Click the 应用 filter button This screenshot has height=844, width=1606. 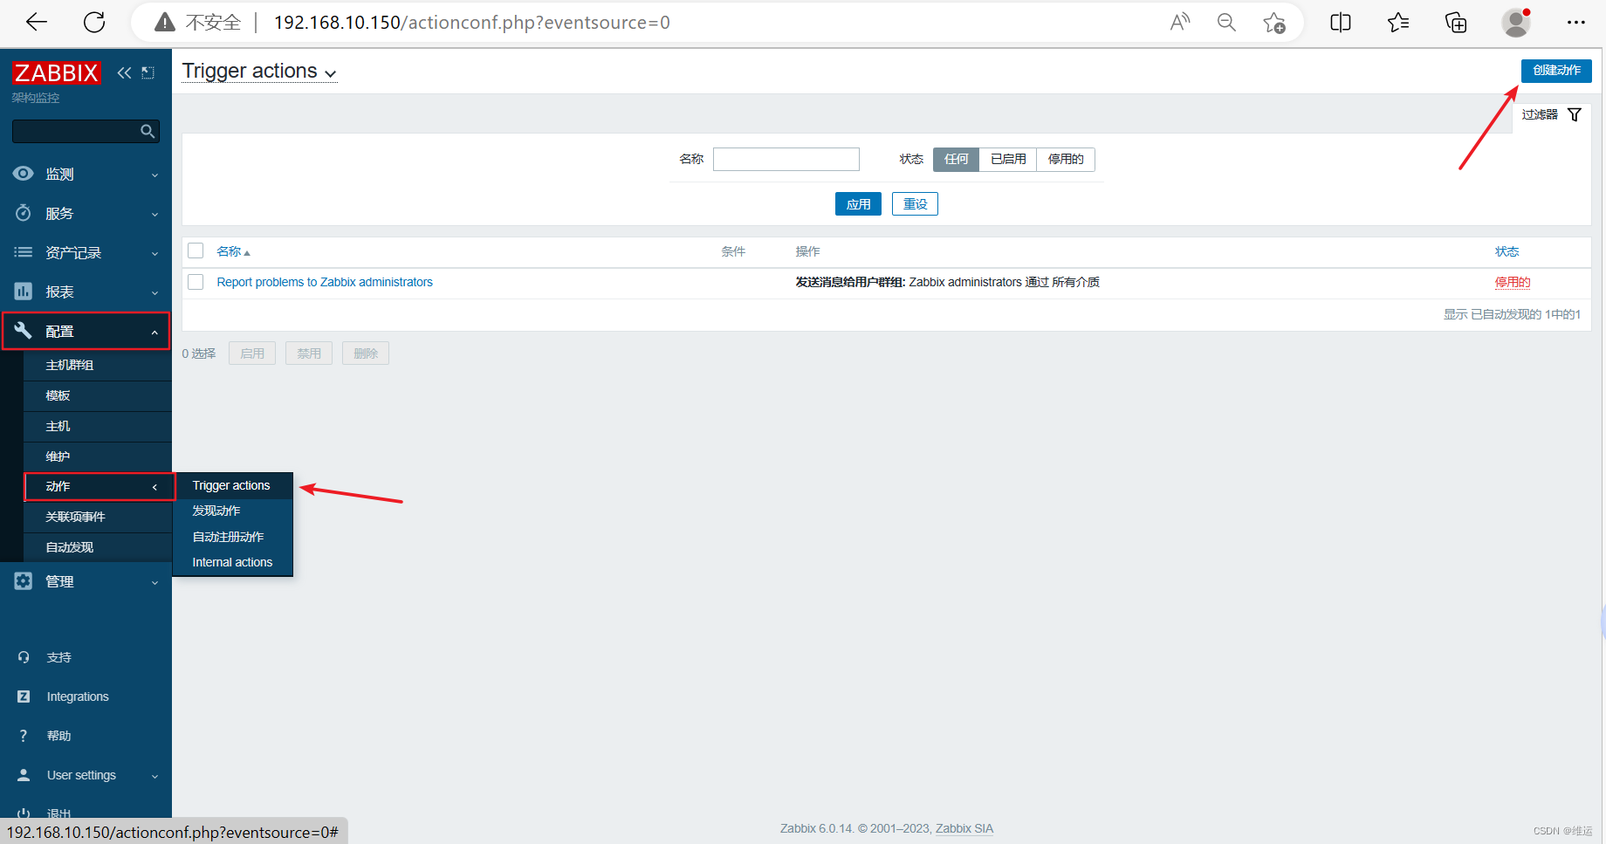(x=858, y=204)
